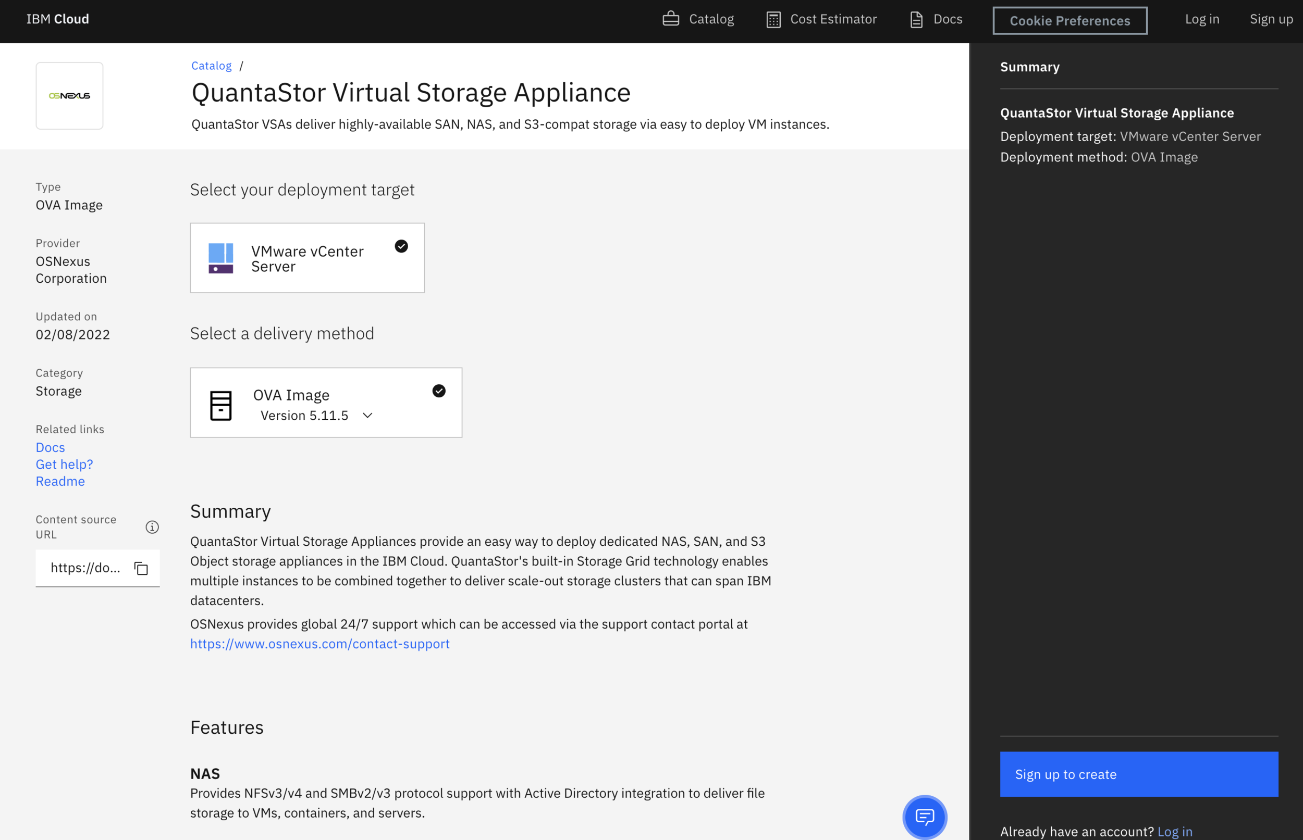Viewport: 1303px width, 840px height.
Task: Click the Catalog breadcrumb link
Action: tap(211, 66)
